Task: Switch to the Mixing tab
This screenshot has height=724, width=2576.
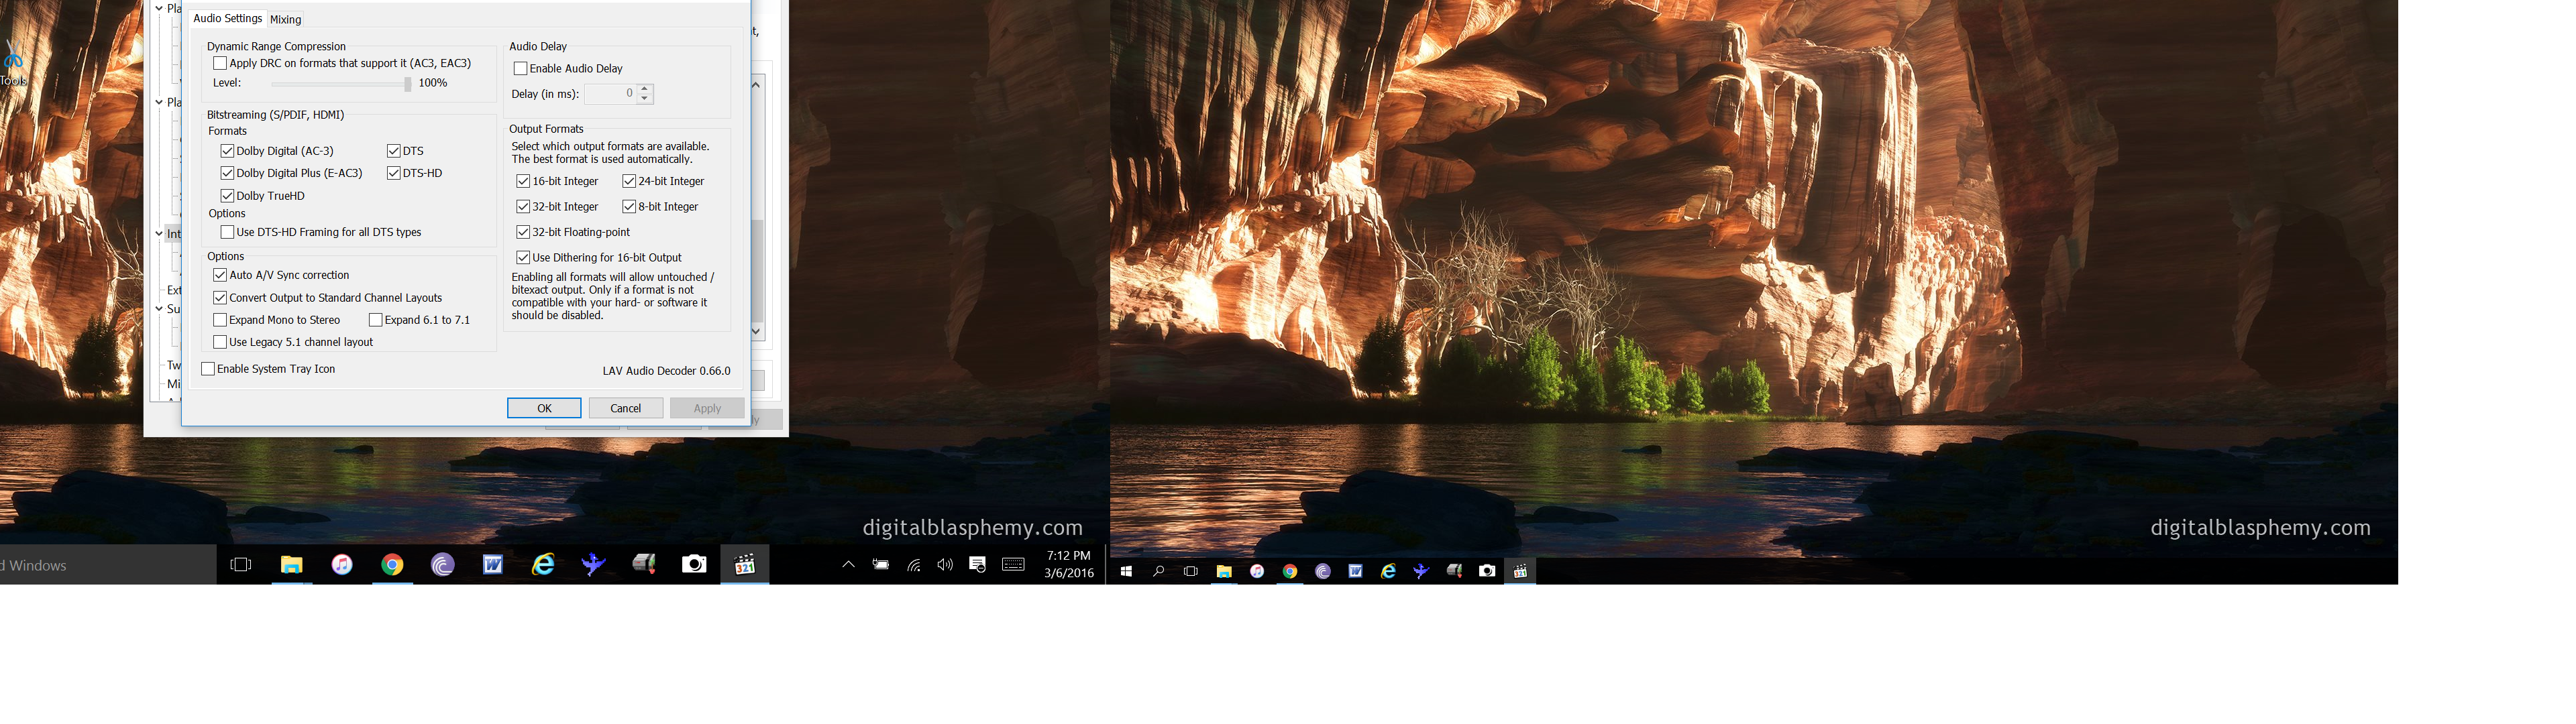Action: [x=285, y=19]
